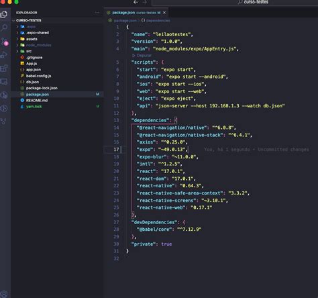
Task: Open the App.js file
Action: [32, 64]
